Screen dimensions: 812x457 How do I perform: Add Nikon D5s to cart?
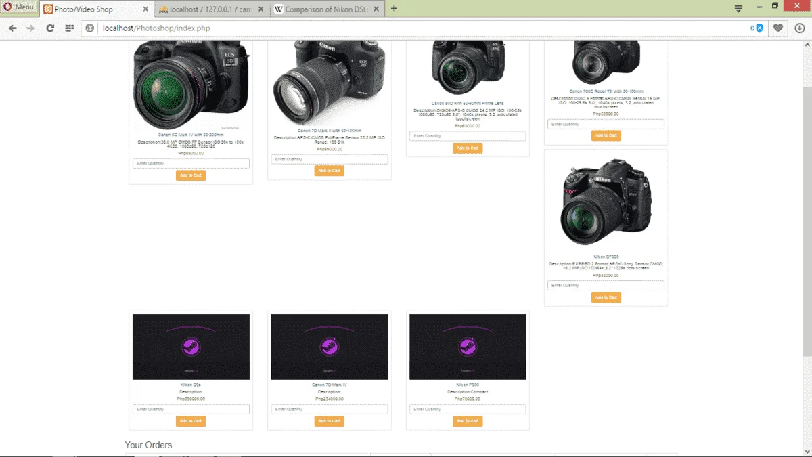click(x=191, y=421)
